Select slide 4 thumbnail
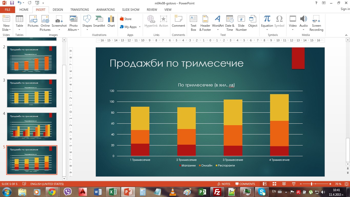The image size is (350, 197). (x=32, y=127)
